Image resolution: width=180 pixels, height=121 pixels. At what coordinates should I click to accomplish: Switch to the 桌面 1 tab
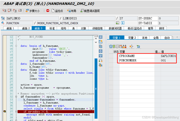[11, 28]
